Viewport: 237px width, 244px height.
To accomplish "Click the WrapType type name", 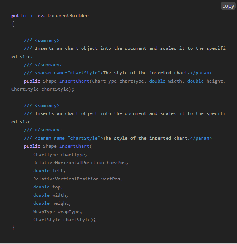I will coord(44,212).
